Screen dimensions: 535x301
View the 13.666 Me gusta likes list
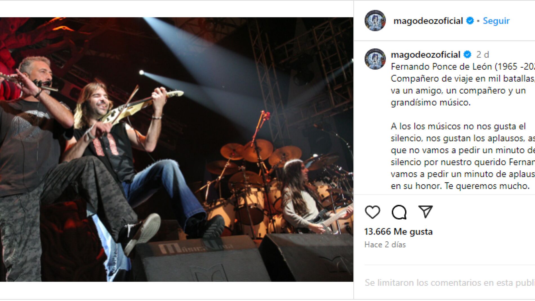pos(398,231)
